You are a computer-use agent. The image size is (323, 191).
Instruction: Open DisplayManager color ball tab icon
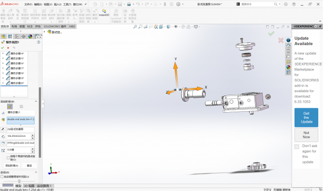pos(30,37)
